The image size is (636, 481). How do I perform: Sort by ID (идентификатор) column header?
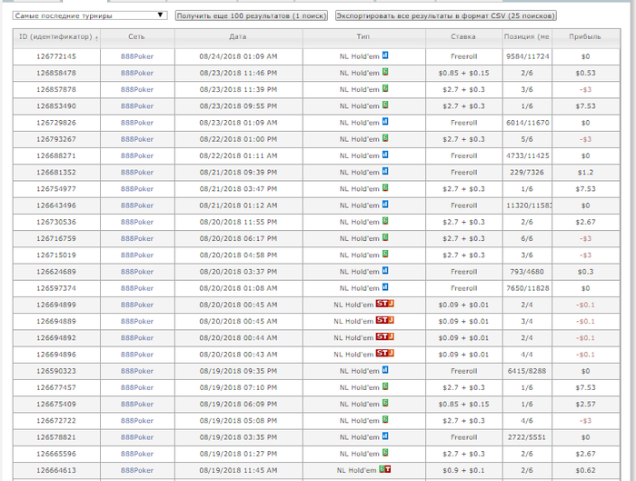[56, 37]
